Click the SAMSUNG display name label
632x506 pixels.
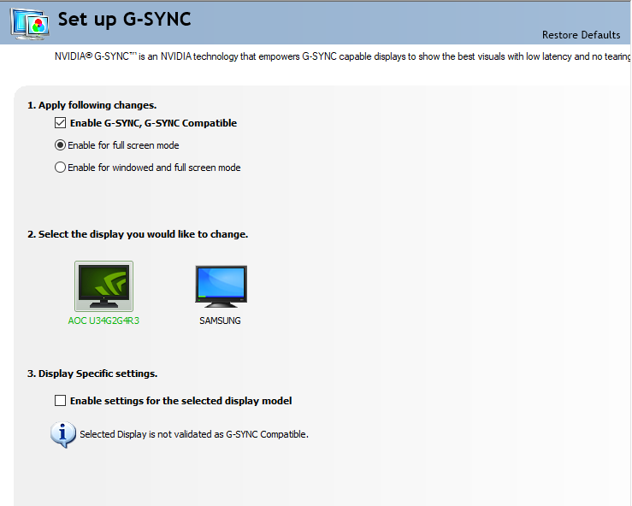tap(220, 321)
